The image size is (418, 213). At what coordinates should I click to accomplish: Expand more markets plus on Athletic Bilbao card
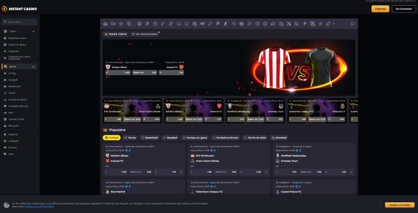(x=181, y=172)
